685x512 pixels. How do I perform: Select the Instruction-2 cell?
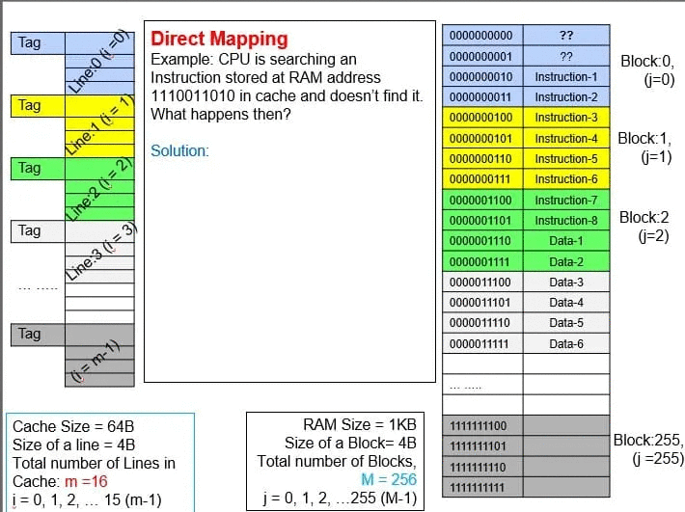click(566, 96)
